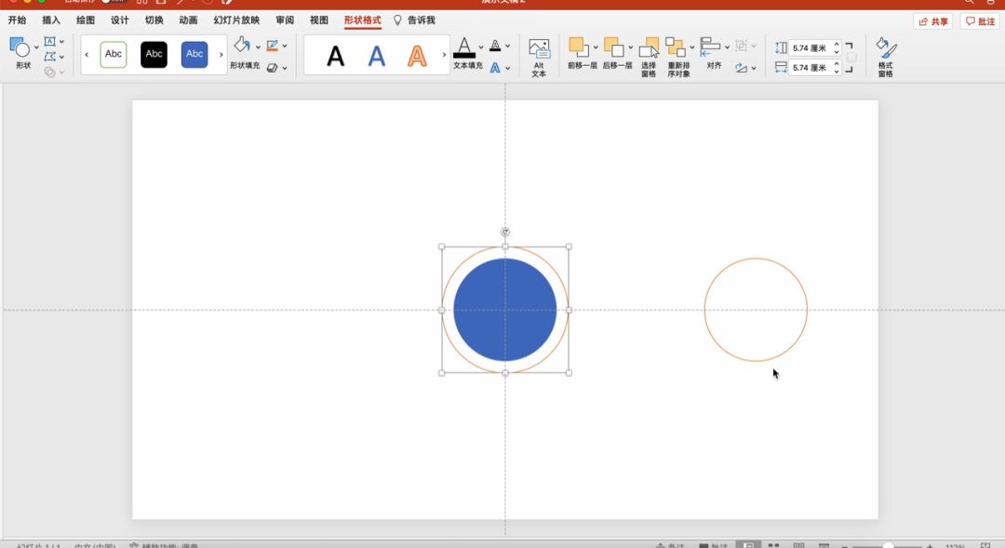
Task: Apply the white outlined Abc shape style
Action: (x=114, y=55)
